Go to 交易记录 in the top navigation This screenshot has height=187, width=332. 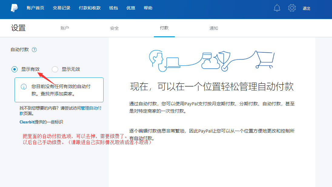tap(61, 8)
